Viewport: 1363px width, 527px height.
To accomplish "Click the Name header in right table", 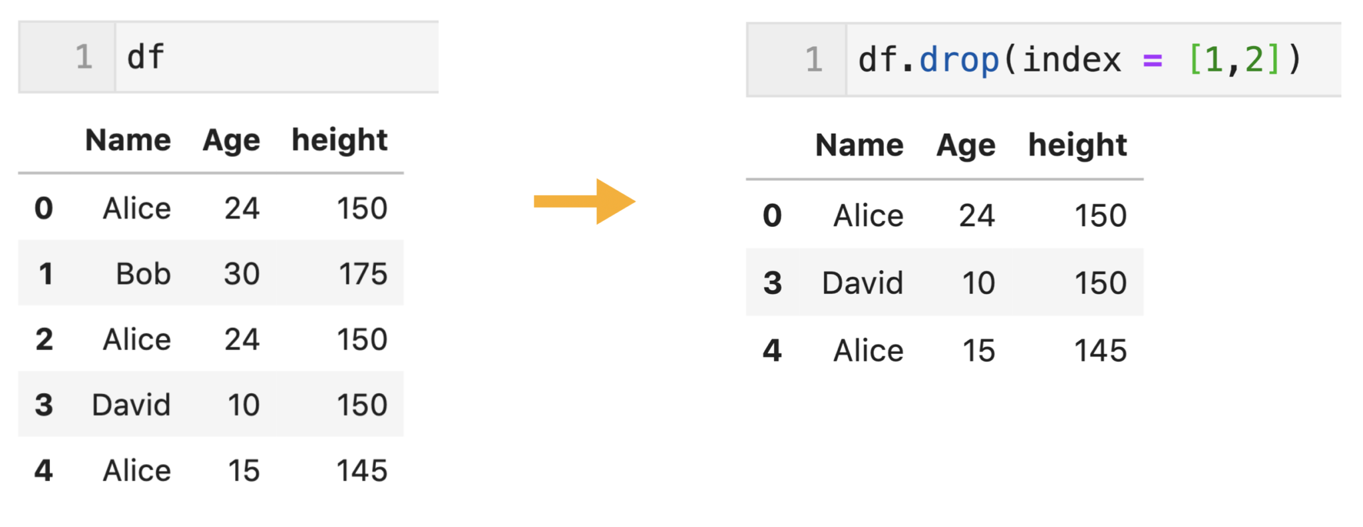I will click(859, 145).
